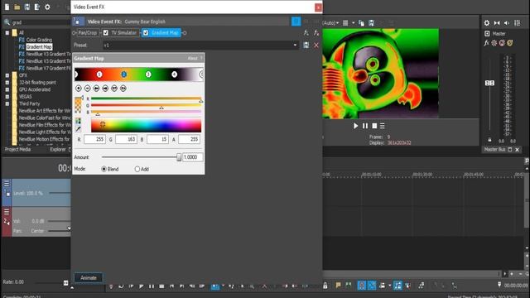Open plug-in chain button in FX window
Viewport: 530px width, 298px height.
[306, 33]
